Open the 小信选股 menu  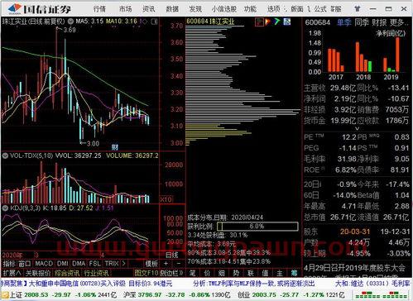click(x=223, y=9)
